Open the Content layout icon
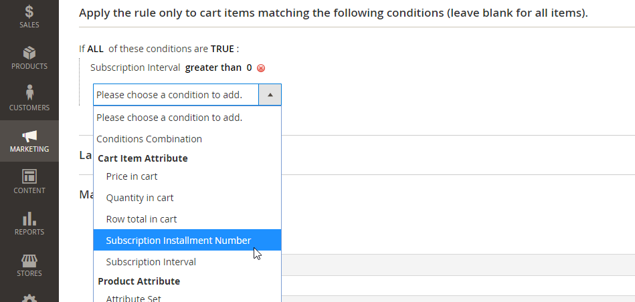This screenshot has width=635, height=302. [x=29, y=176]
